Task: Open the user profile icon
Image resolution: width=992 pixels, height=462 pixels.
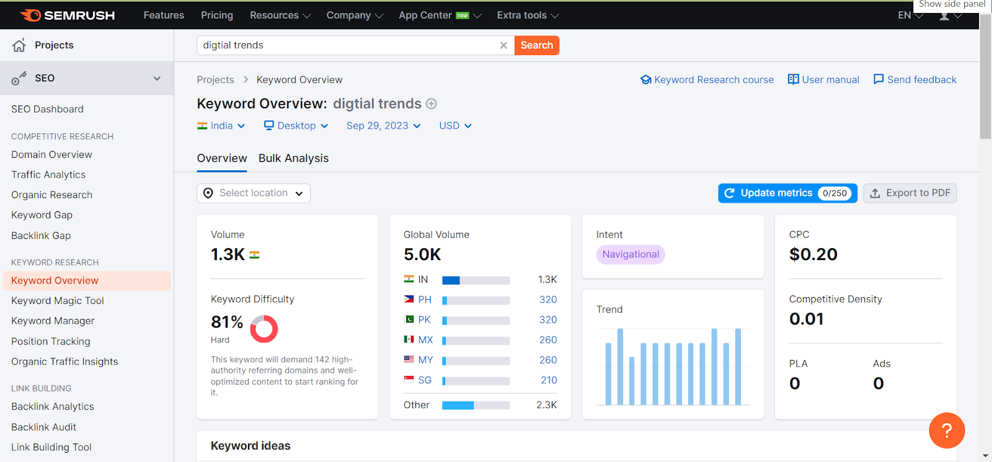Action: click(944, 15)
